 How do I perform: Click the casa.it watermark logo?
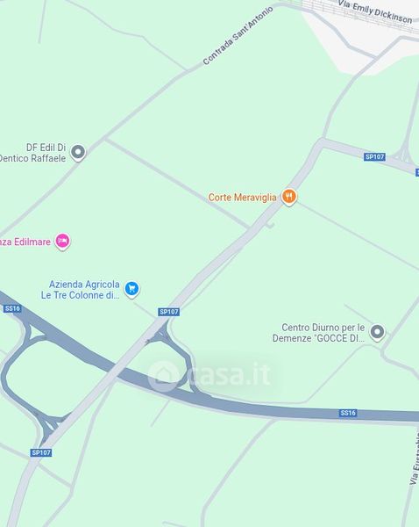(209, 375)
